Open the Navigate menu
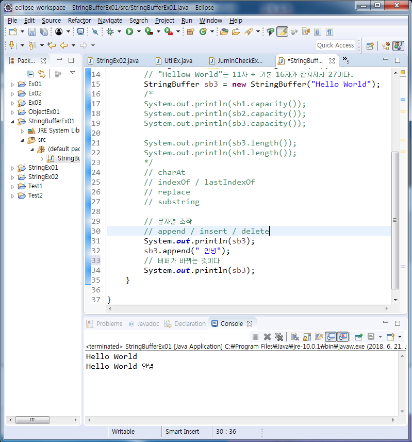The image size is (412, 442). [x=110, y=21]
